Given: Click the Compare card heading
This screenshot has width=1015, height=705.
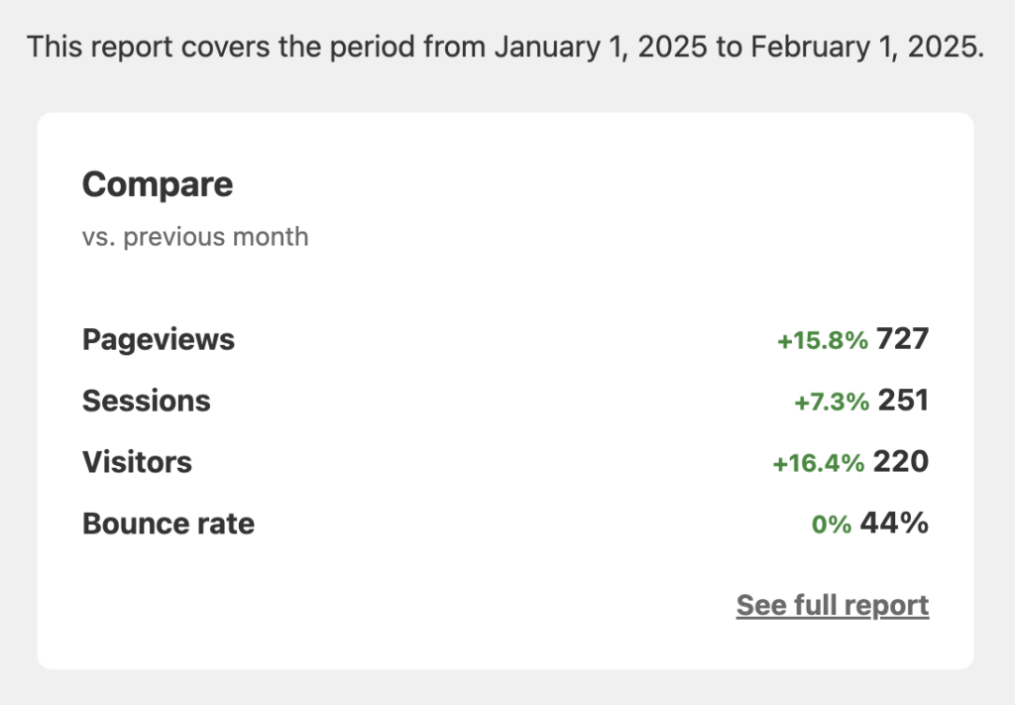Looking at the screenshot, I should (x=158, y=185).
